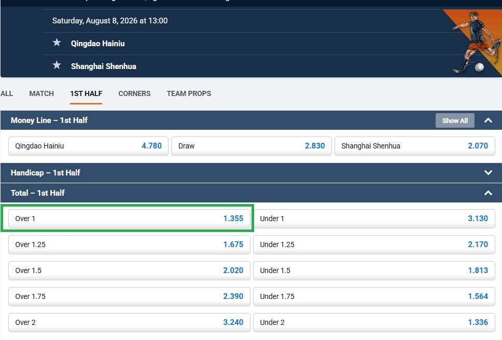Select Over 1 at 1.355

click(x=129, y=219)
